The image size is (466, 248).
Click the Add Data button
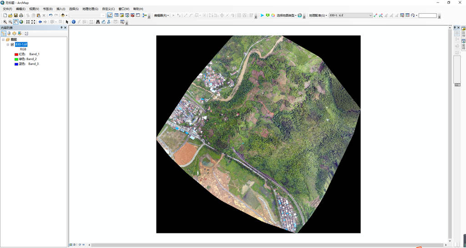(63, 15)
